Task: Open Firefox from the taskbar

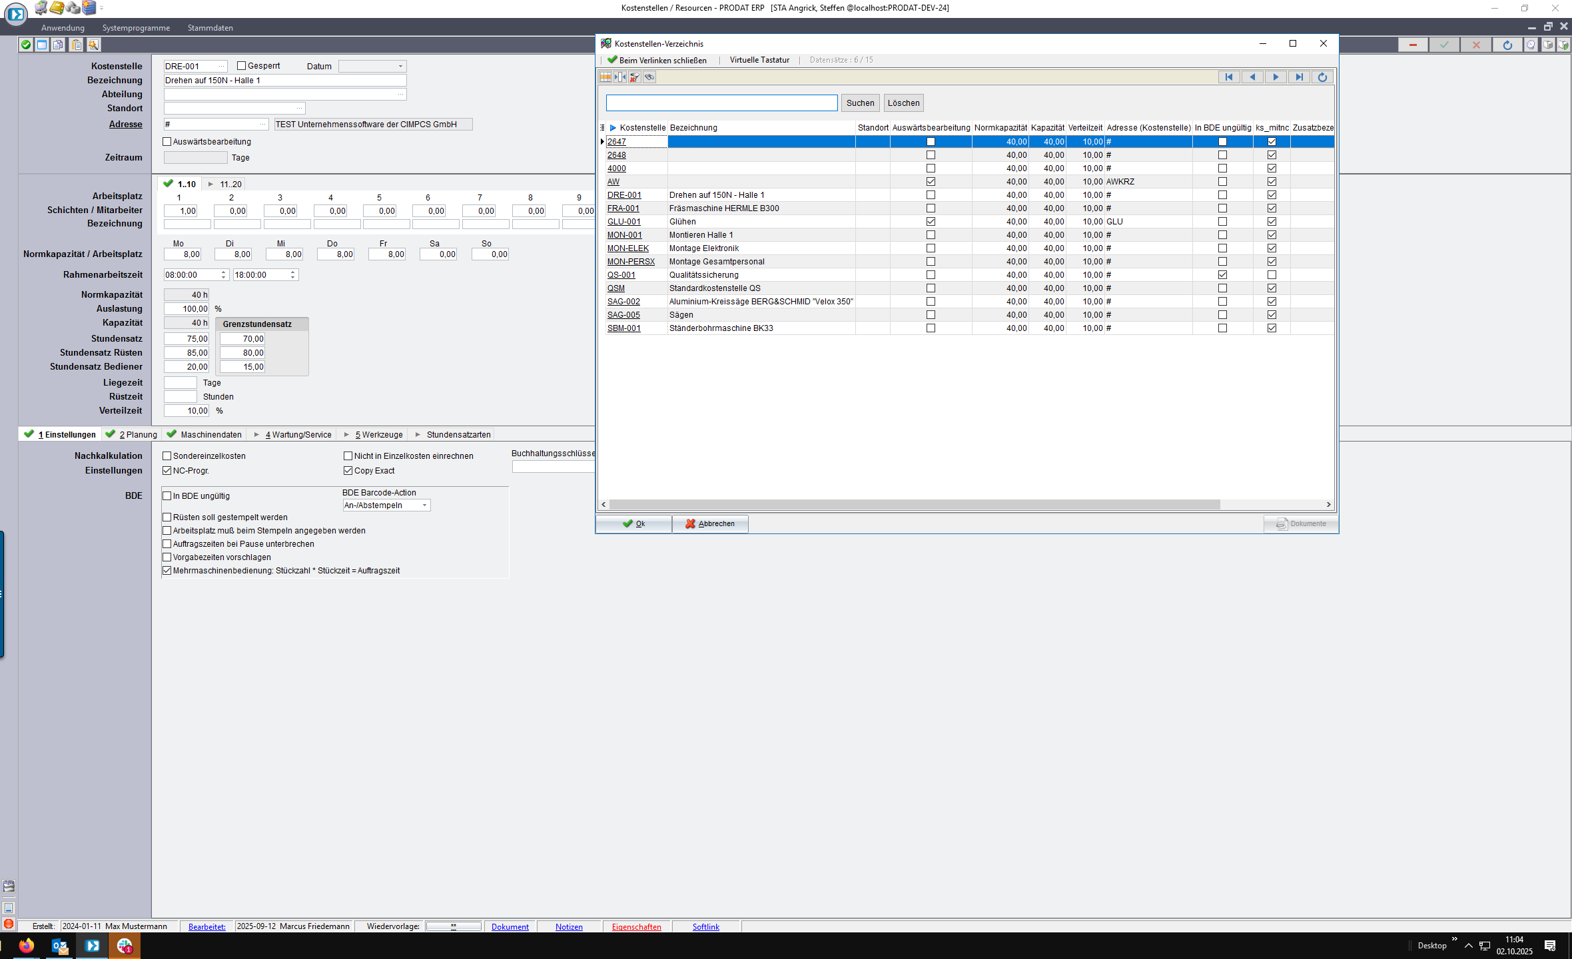Action: click(x=27, y=945)
